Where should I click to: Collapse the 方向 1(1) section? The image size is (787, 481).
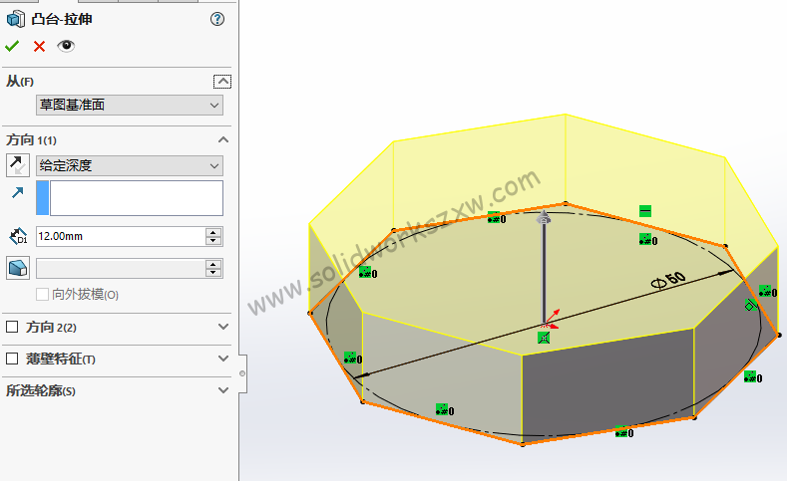tap(223, 139)
